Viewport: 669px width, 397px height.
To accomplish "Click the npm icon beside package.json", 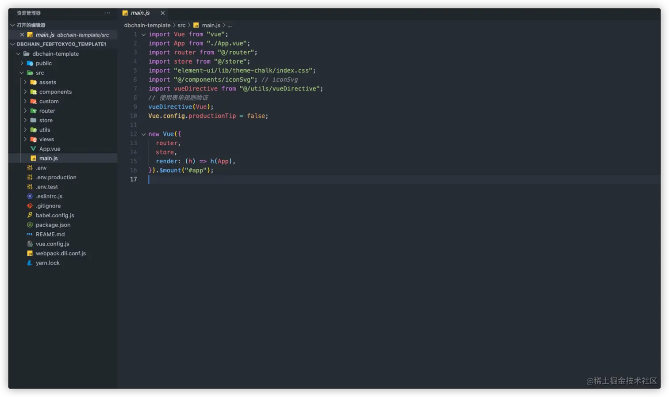I will 30,225.
